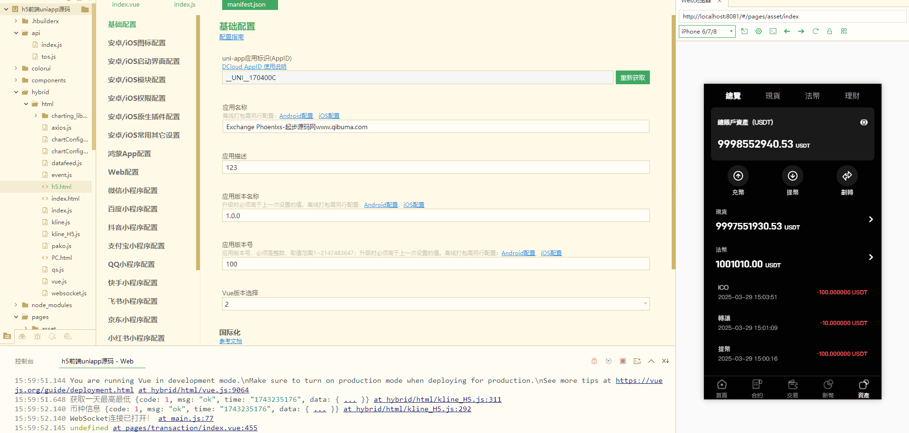The height and width of the screenshot is (433, 909).
Task: Clear the console output log
Action: pyautogui.click(x=666, y=361)
